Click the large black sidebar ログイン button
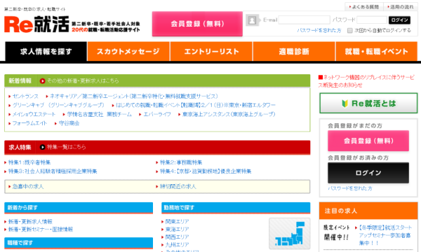The width and height of the screenshot is (421, 252). pyautogui.click(x=368, y=173)
